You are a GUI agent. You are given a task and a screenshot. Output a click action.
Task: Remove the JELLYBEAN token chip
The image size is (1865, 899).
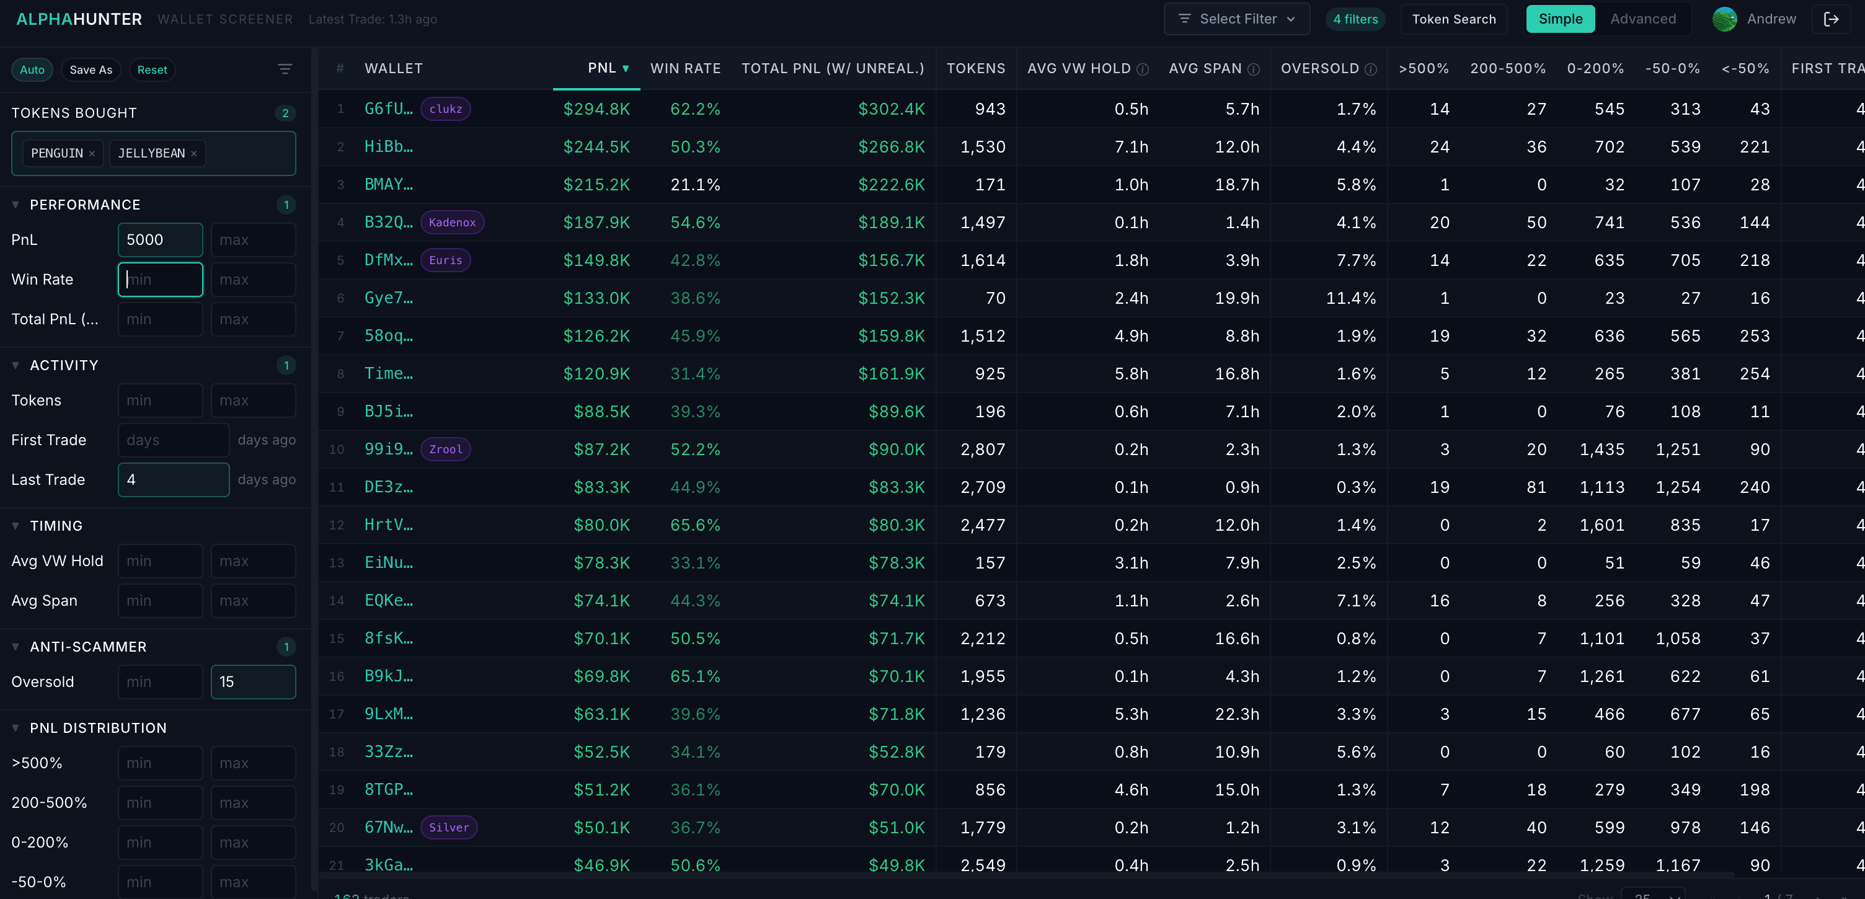[x=194, y=154]
